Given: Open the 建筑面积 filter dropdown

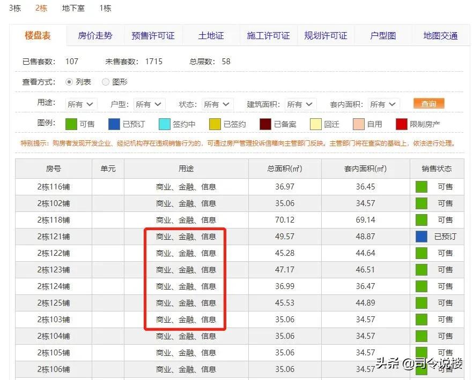Looking at the screenshot, I should pos(300,104).
